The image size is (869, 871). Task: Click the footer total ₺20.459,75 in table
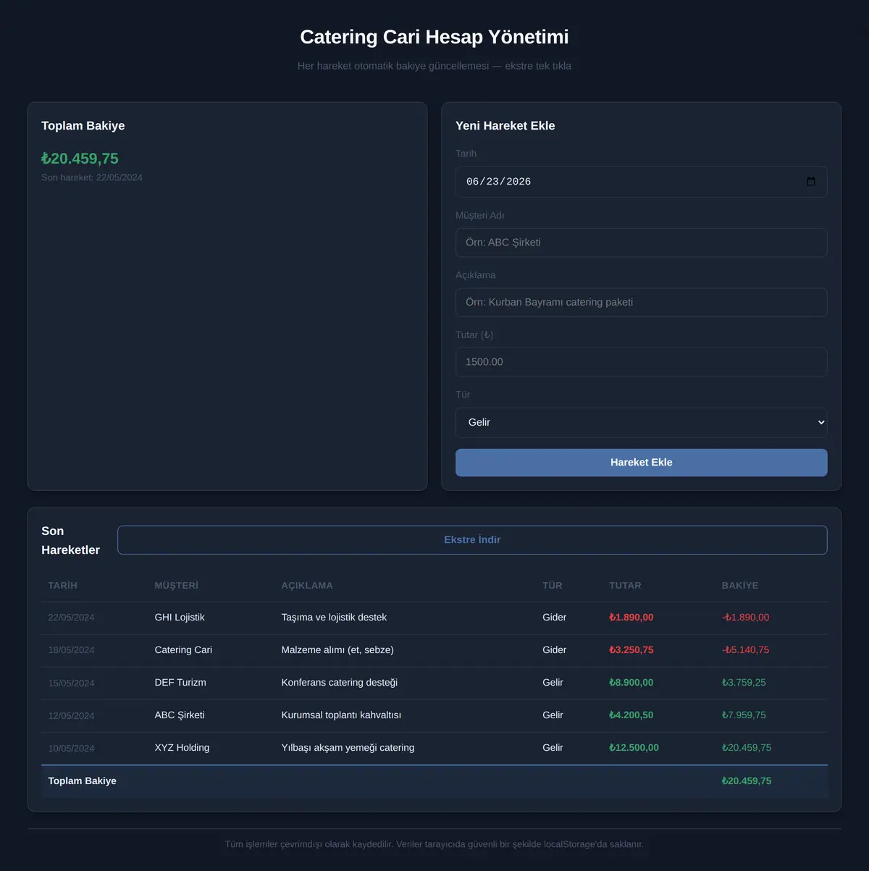pyautogui.click(x=747, y=781)
